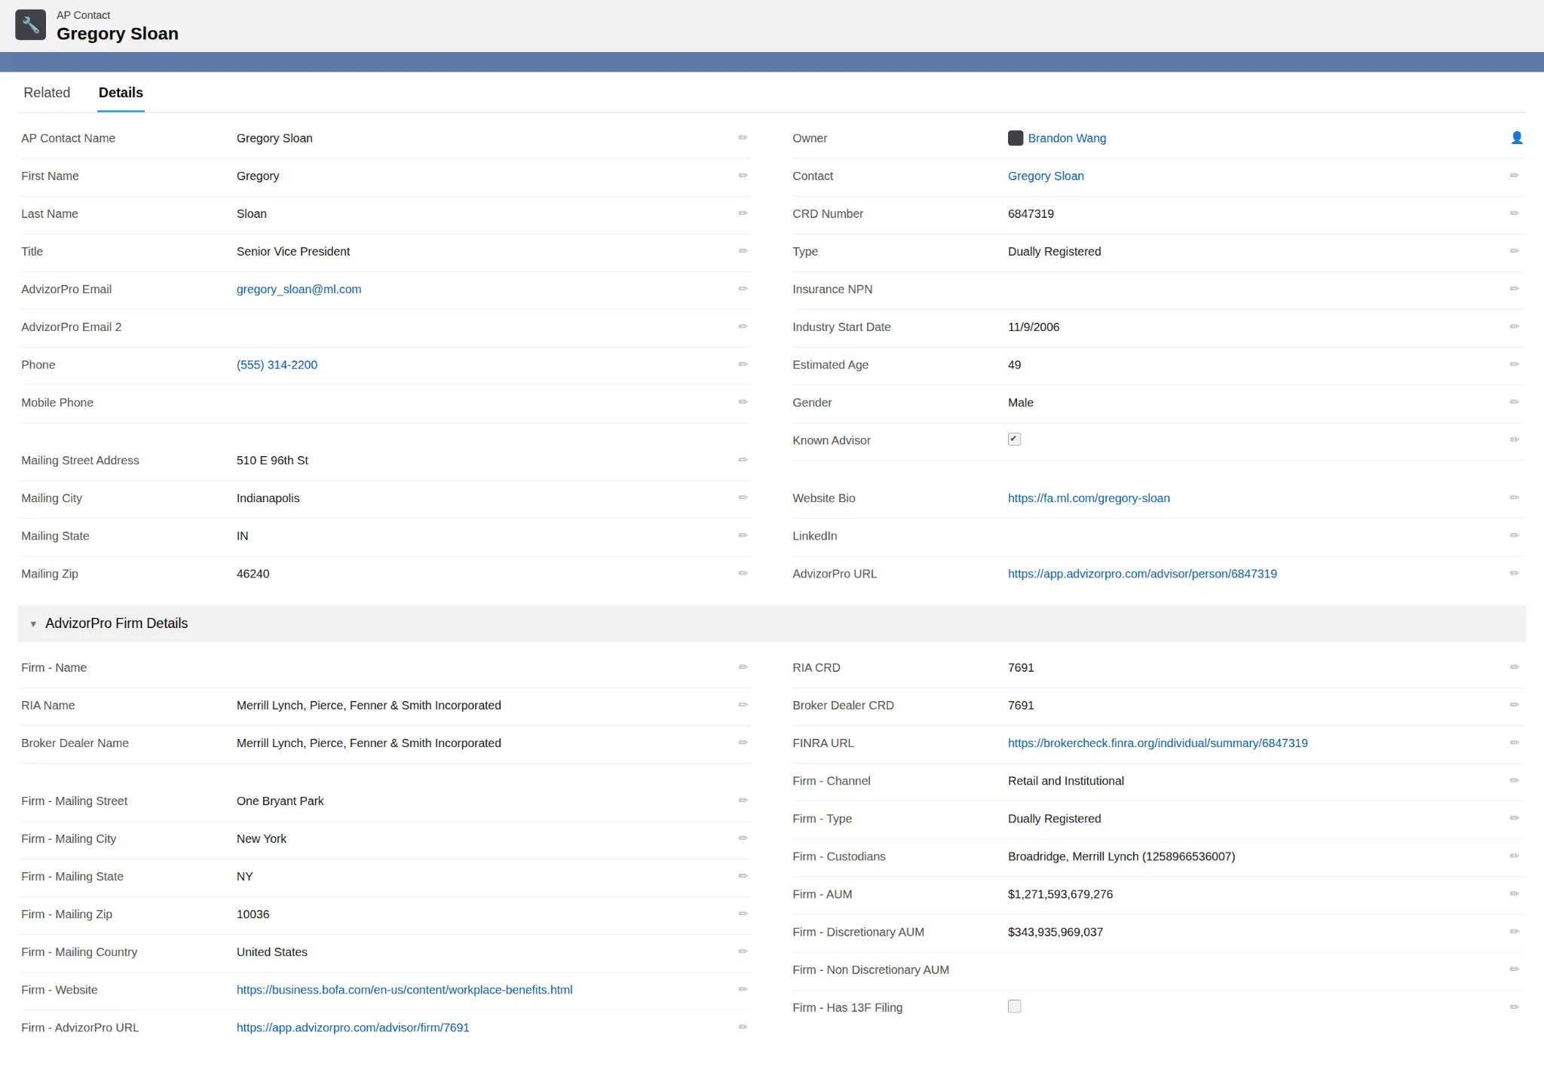This screenshot has height=1066, width=1544.
Task: Open Contact Gregory Sloan link
Action: click(1046, 176)
